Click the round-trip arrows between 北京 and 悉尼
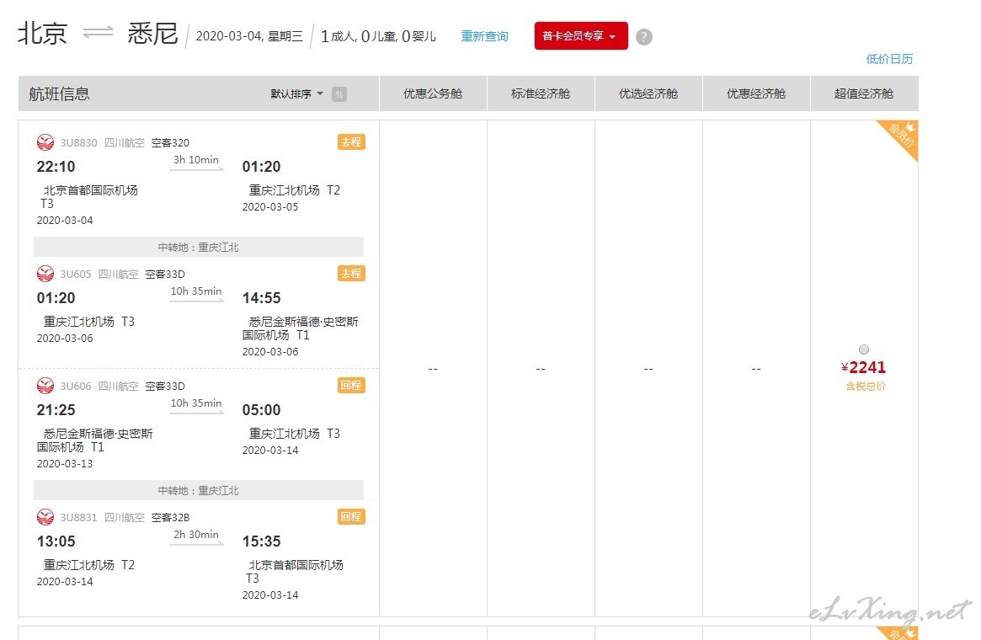Viewport: 981px width, 640px height. (x=98, y=32)
